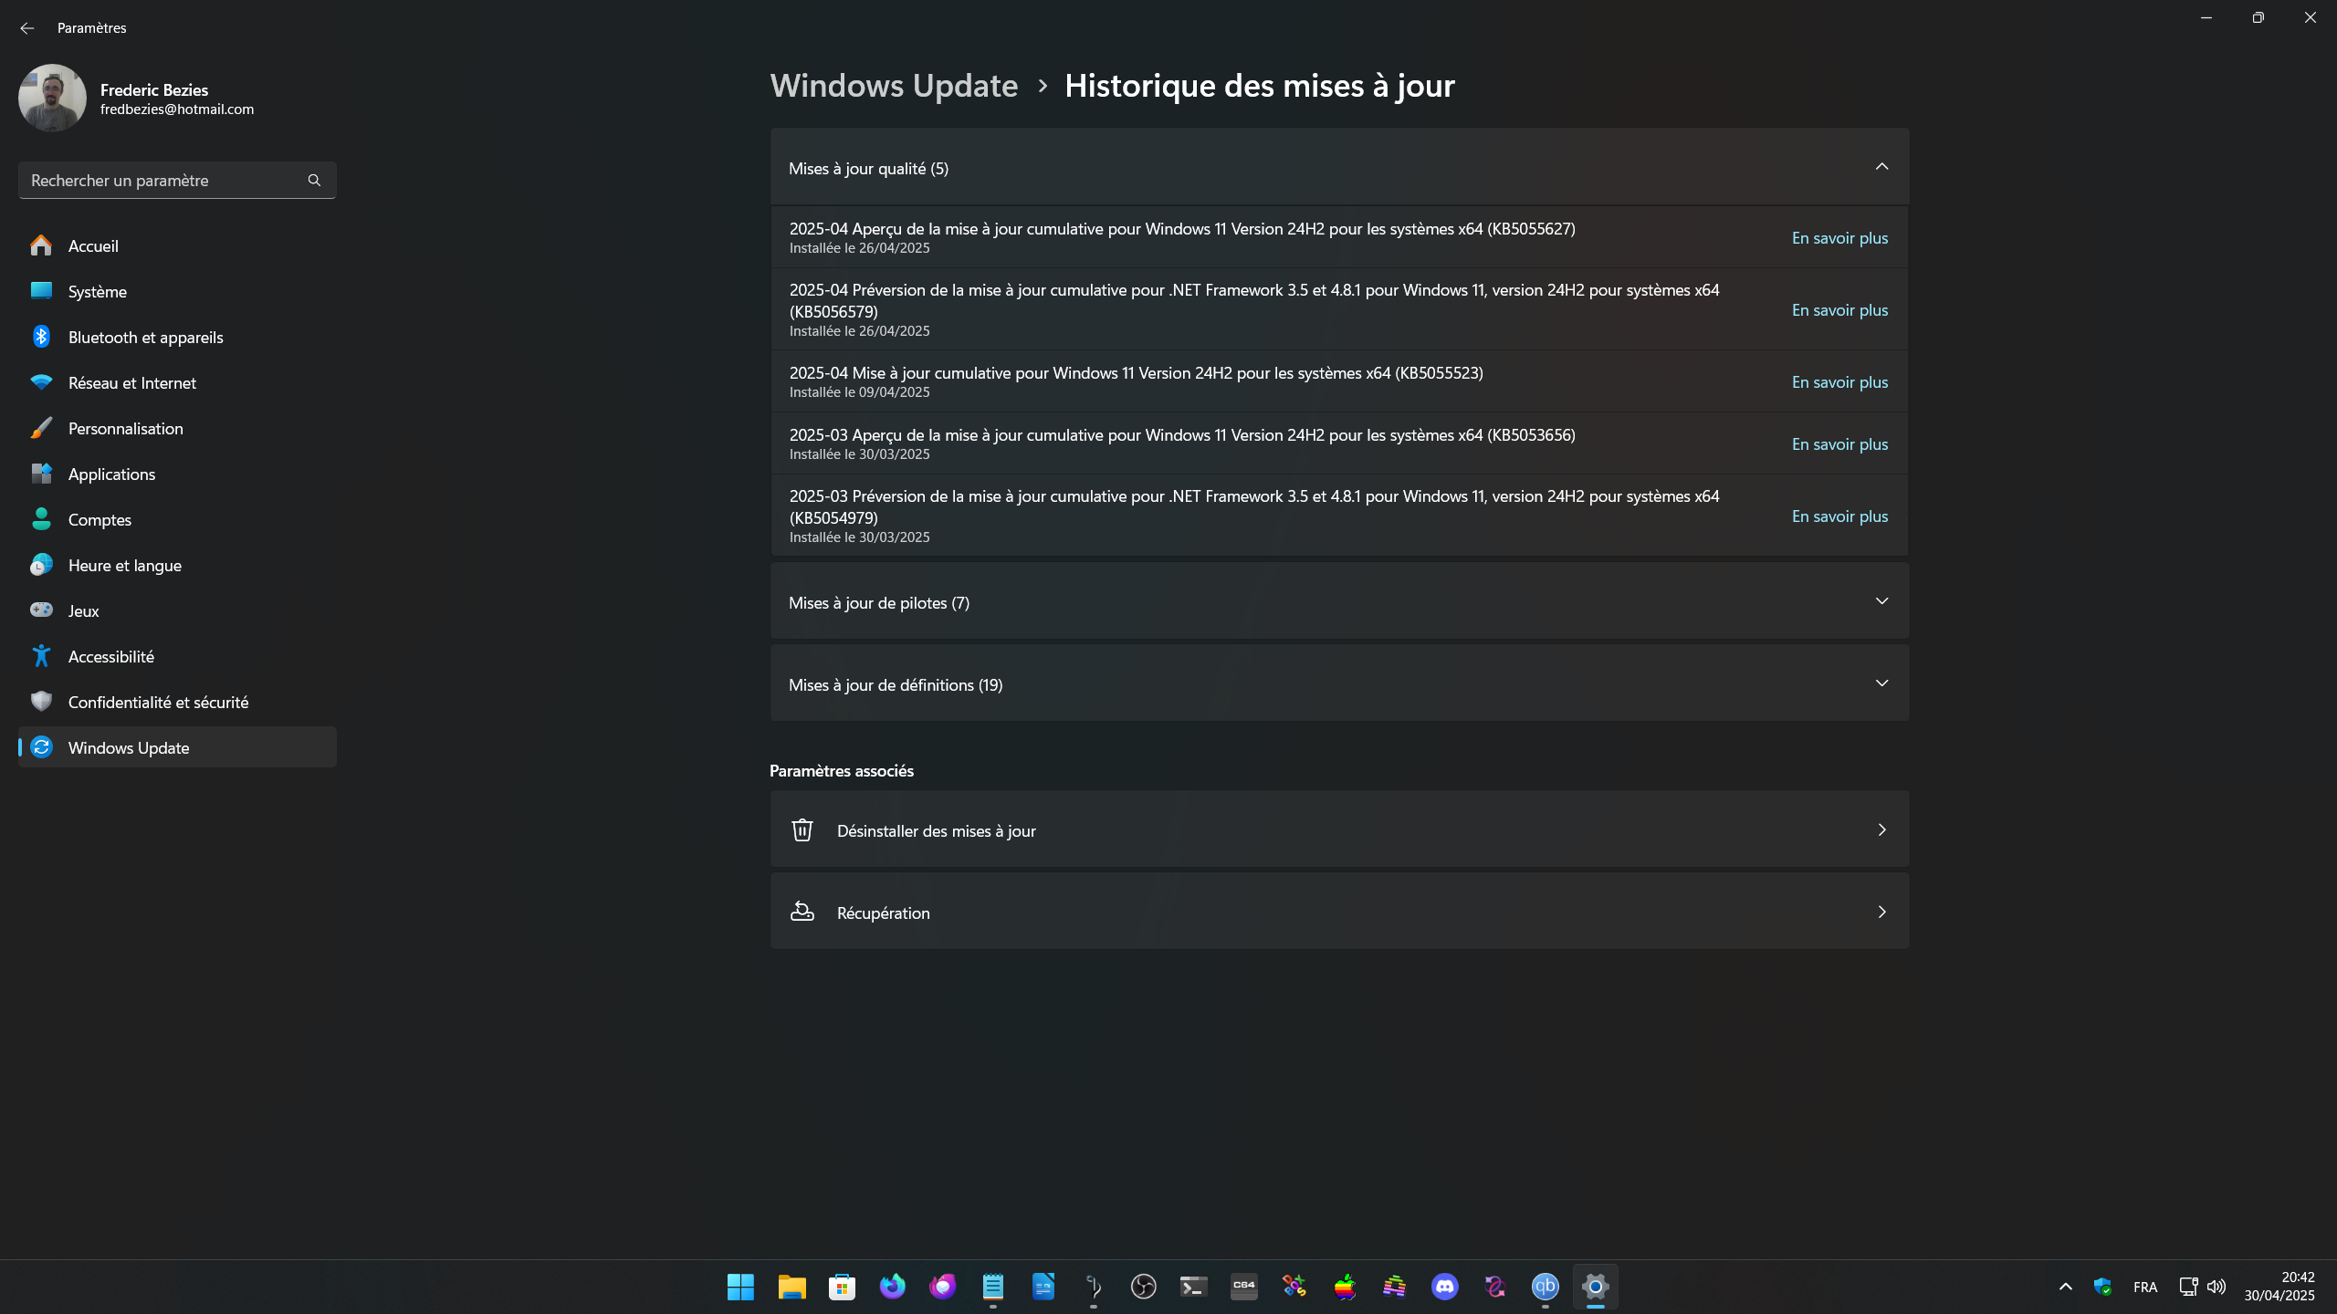Open the Frederic Bezies profile picture
Image resolution: width=2337 pixels, height=1314 pixels.
click(x=52, y=98)
